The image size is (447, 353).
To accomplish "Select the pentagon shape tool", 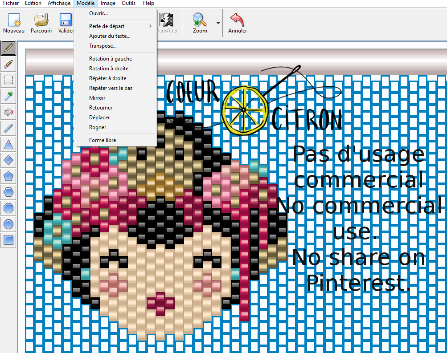I will point(8,176).
